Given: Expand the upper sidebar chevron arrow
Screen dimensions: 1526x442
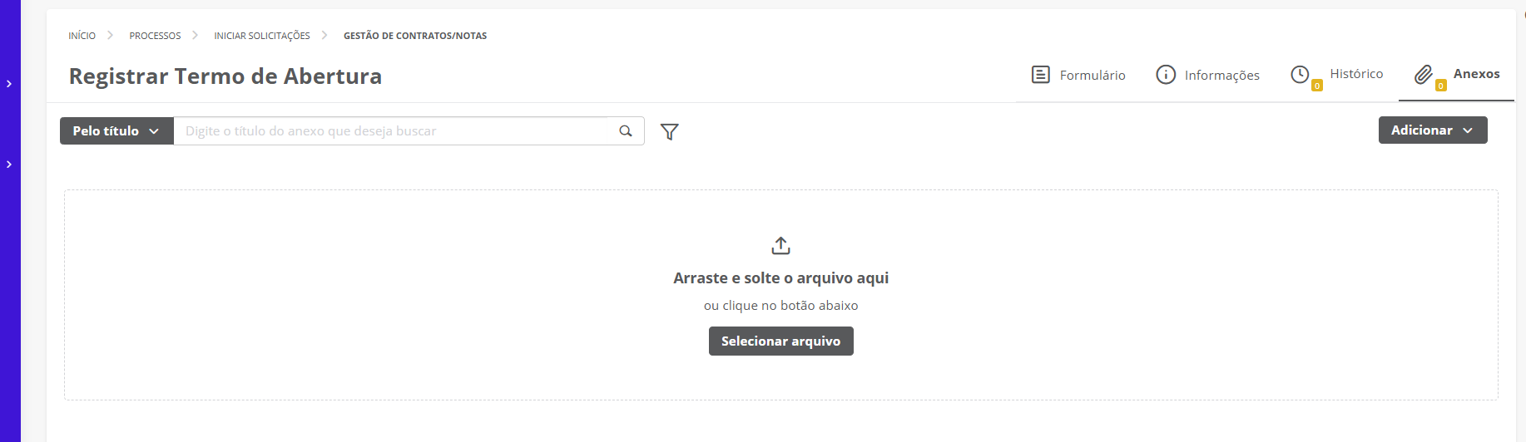Looking at the screenshot, I should (9, 84).
